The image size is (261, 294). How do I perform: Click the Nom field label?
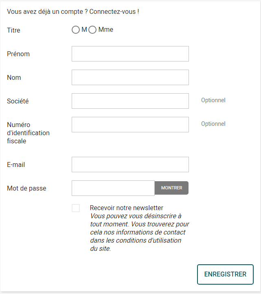(x=14, y=77)
